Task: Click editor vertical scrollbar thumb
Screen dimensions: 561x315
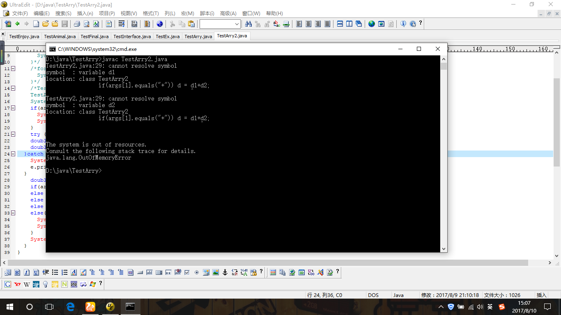Action: (557, 122)
